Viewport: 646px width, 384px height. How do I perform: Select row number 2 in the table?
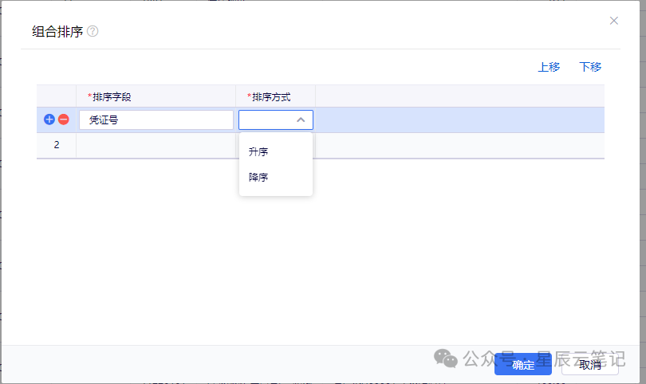pyautogui.click(x=57, y=145)
